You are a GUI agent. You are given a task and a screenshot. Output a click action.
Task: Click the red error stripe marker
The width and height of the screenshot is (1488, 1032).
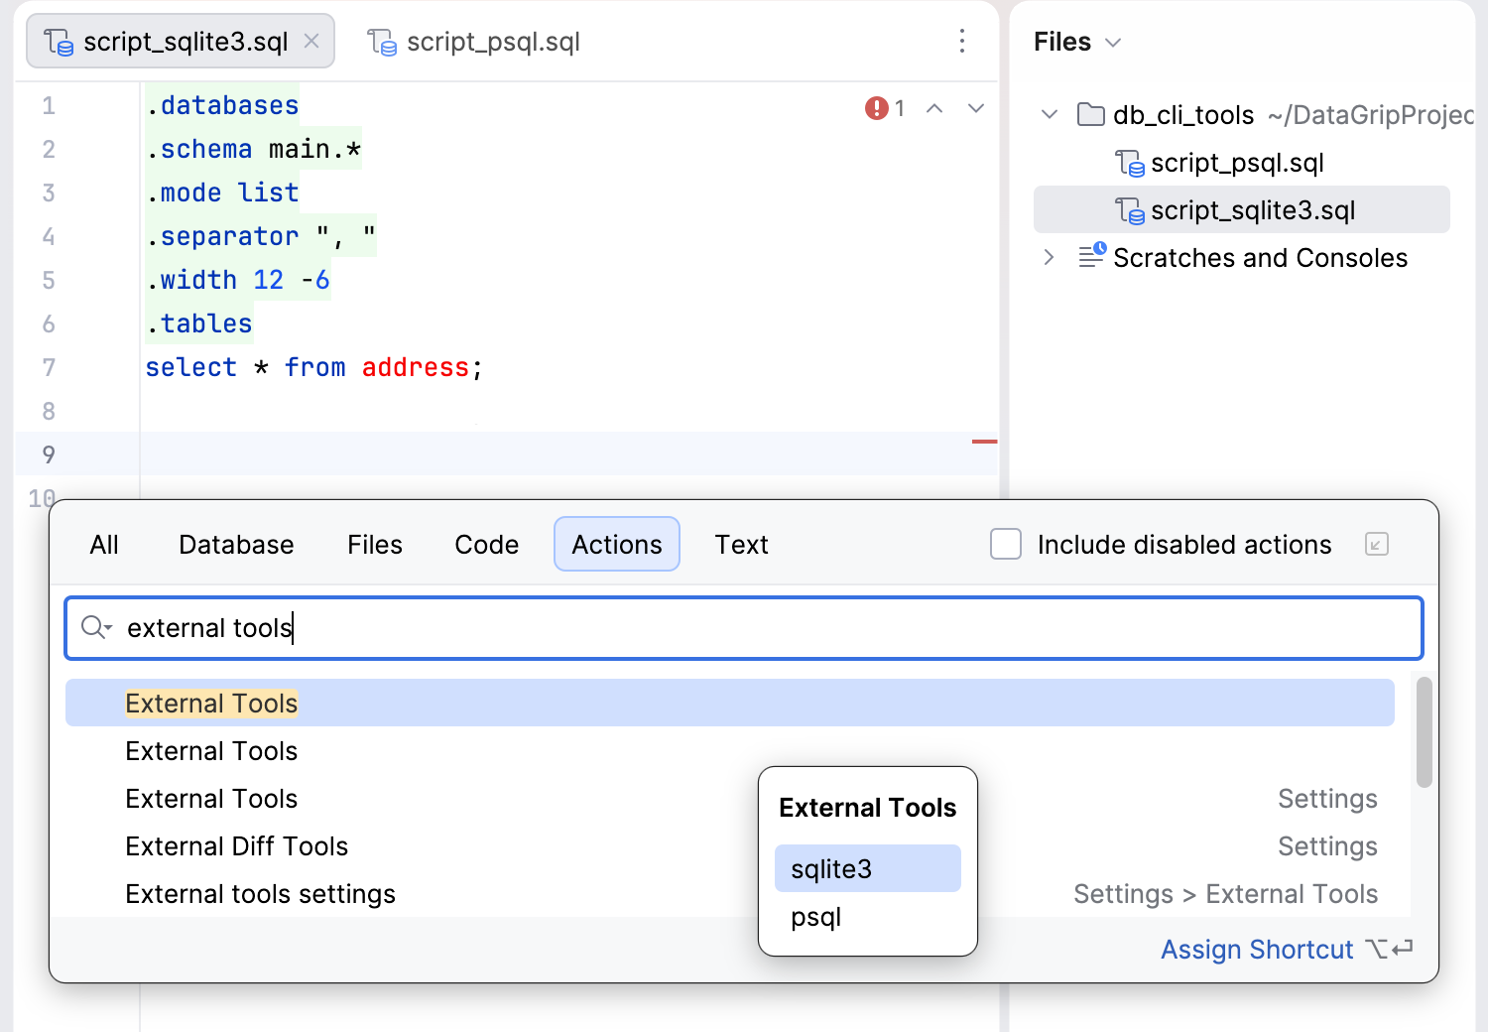click(984, 441)
